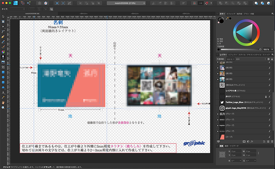Open the Layers panel options menu
Image resolution: width=275 pixels, height=169 pixels.
point(272,54)
